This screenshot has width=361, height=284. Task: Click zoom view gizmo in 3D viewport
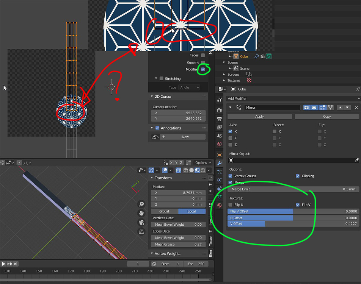[141, 204]
